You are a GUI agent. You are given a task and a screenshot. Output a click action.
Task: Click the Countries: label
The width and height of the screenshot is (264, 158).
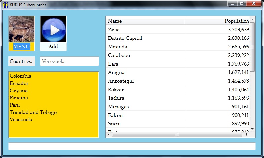21,61
